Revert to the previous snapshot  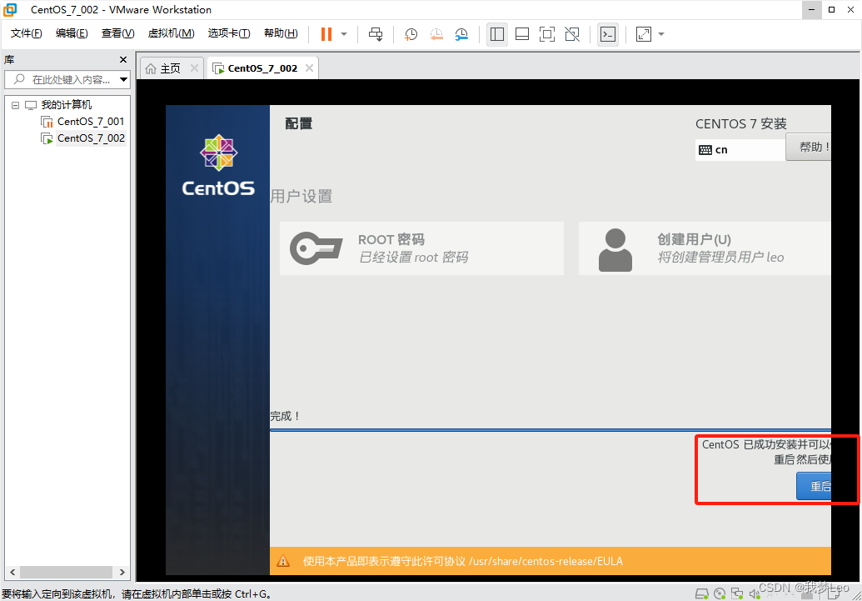click(436, 34)
